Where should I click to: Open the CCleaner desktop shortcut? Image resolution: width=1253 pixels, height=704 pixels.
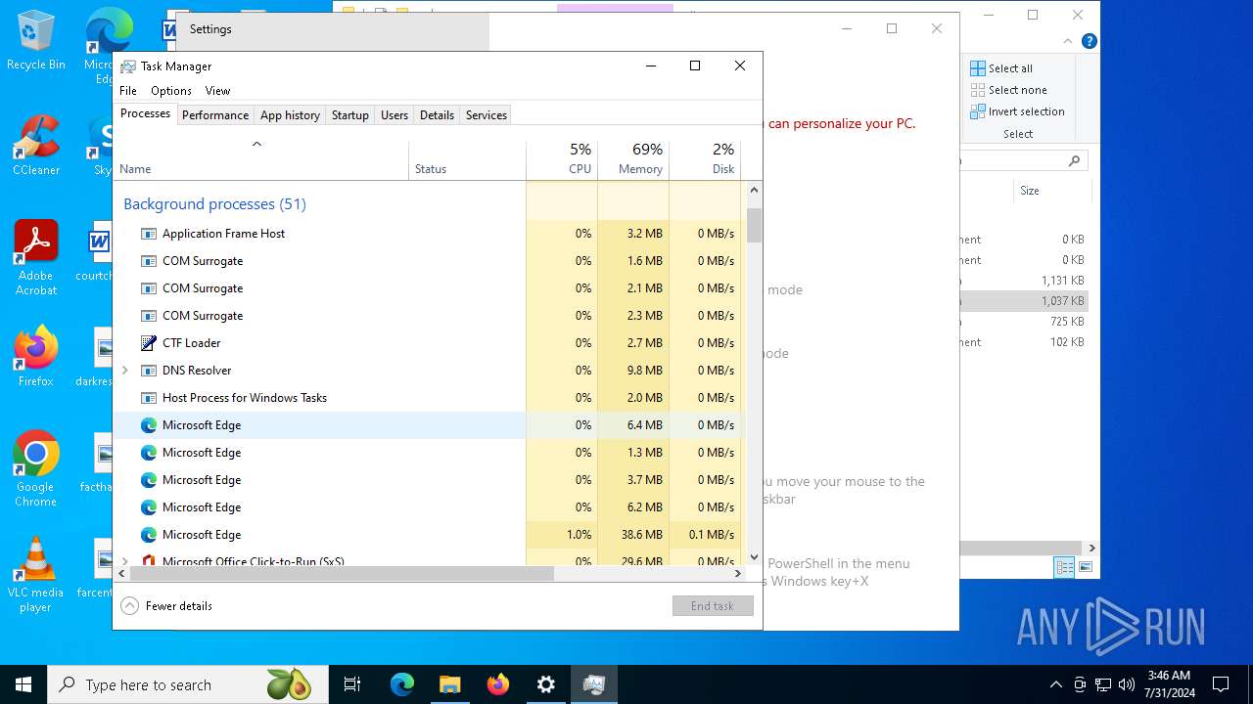(36, 147)
